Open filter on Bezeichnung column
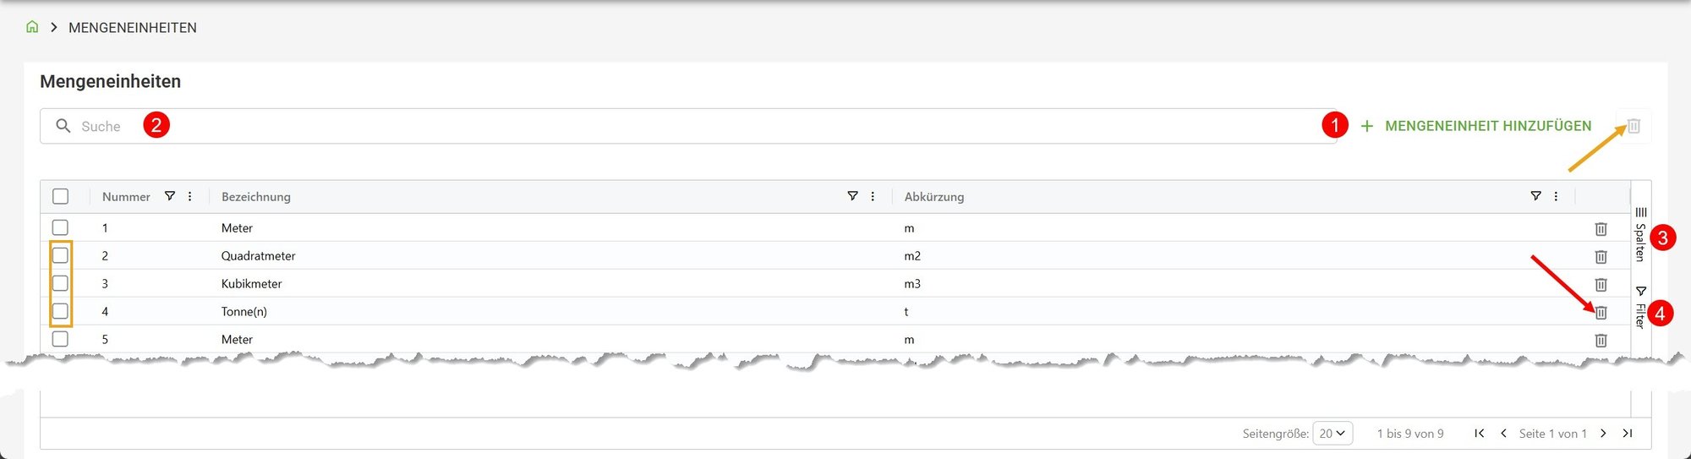Screen dimensions: 1691x459 coord(852,196)
